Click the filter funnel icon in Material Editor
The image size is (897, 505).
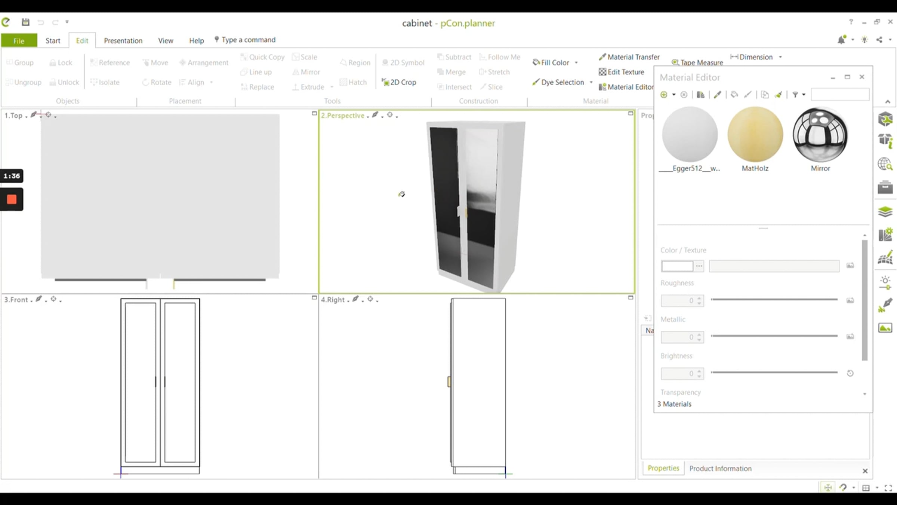(x=795, y=95)
